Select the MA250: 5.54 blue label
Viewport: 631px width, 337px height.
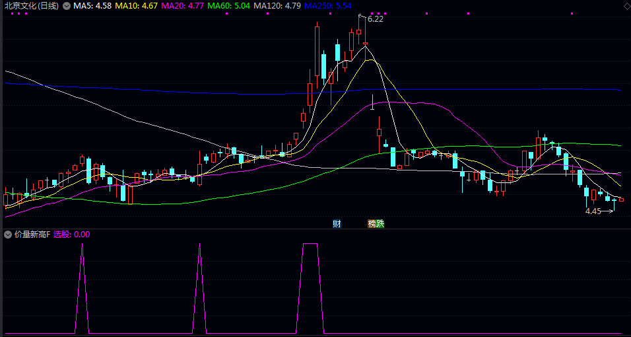tap(327, 6)
